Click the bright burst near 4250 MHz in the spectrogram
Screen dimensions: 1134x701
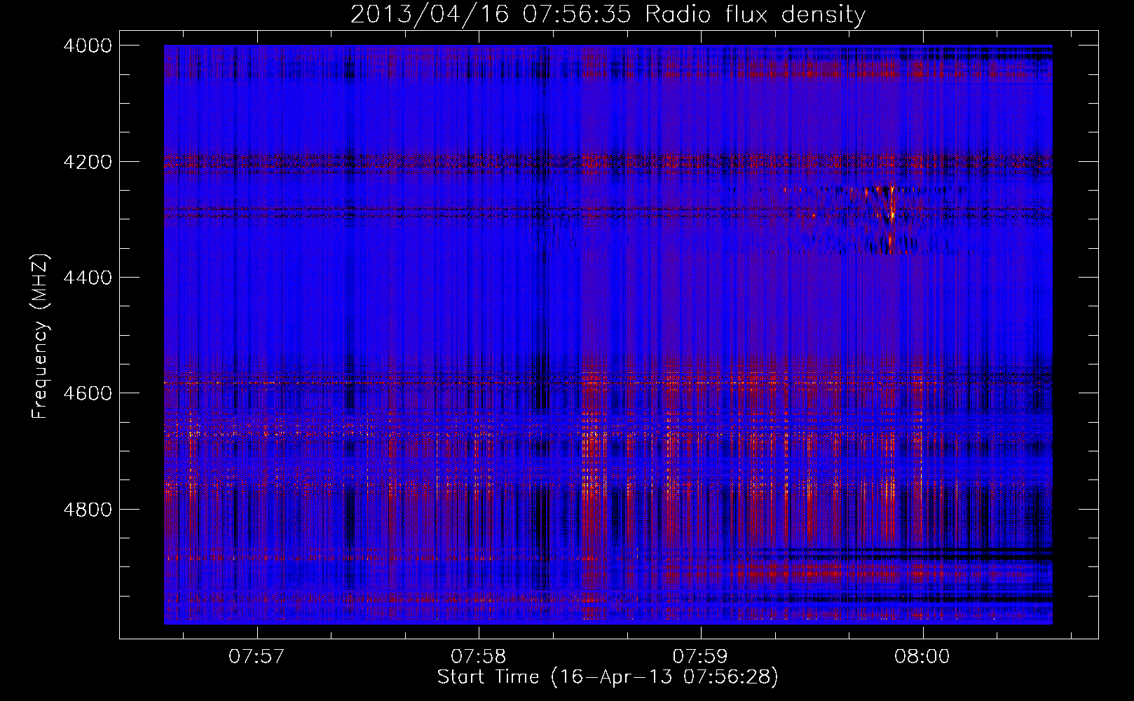[891, 203]
